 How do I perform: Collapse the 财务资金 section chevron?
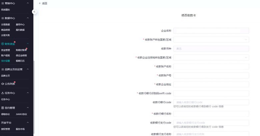28,44
